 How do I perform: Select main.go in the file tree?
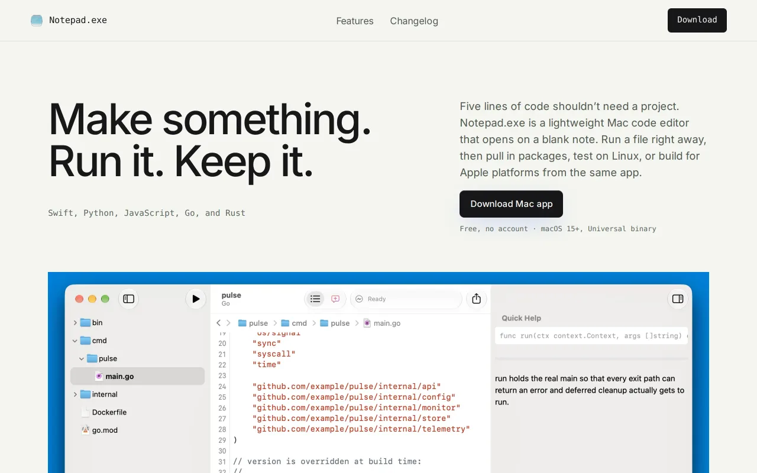[x=137, y=376]
